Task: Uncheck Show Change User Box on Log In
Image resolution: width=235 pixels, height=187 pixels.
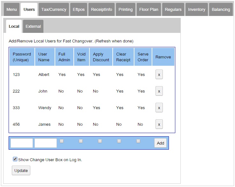Action: coord(15,159)
